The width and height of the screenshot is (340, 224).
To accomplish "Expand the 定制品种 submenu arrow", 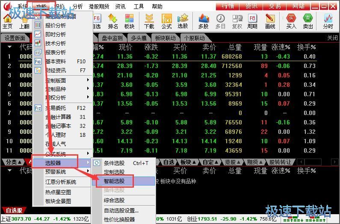I will pyautogui.click(x=88, y=88).
